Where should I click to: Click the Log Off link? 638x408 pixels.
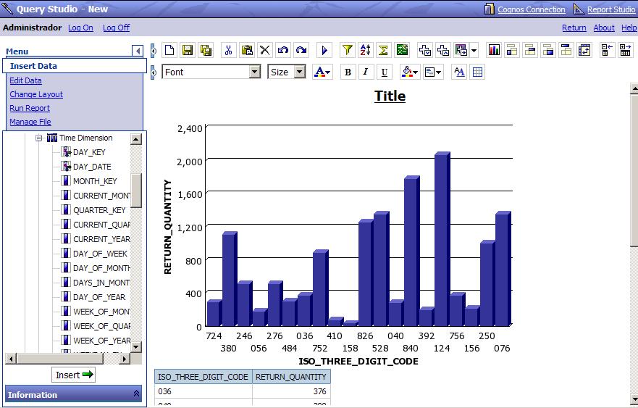pos(117,28)
